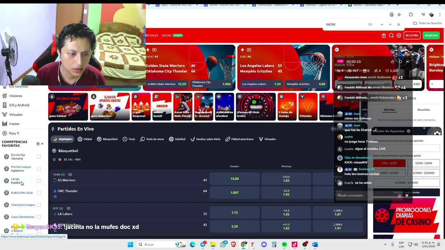The width and height of the screenshot is (445, 250).
Task: Open the gift promotions icon in header
Action: [x=384, y=35]
